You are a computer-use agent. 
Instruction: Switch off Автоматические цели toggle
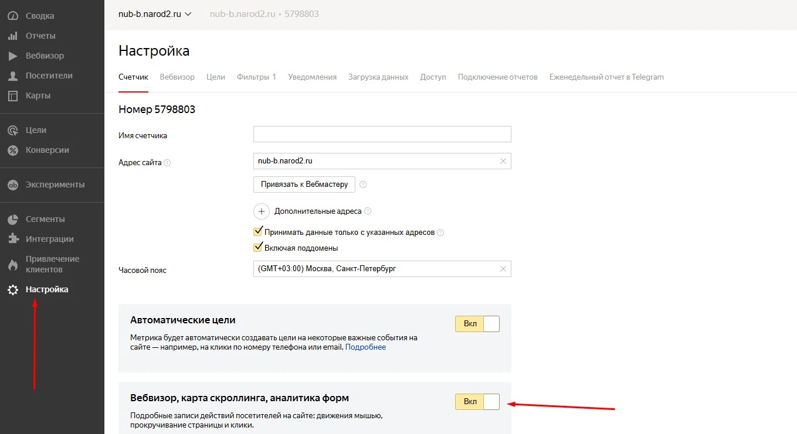477,324
